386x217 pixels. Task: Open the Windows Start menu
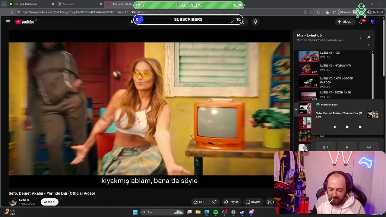135,212
